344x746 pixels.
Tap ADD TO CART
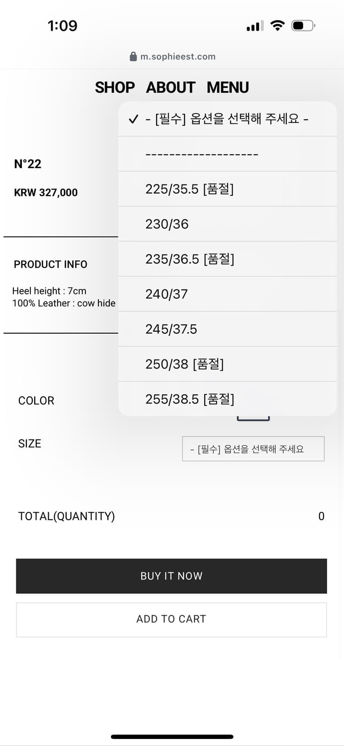[172, 619]
